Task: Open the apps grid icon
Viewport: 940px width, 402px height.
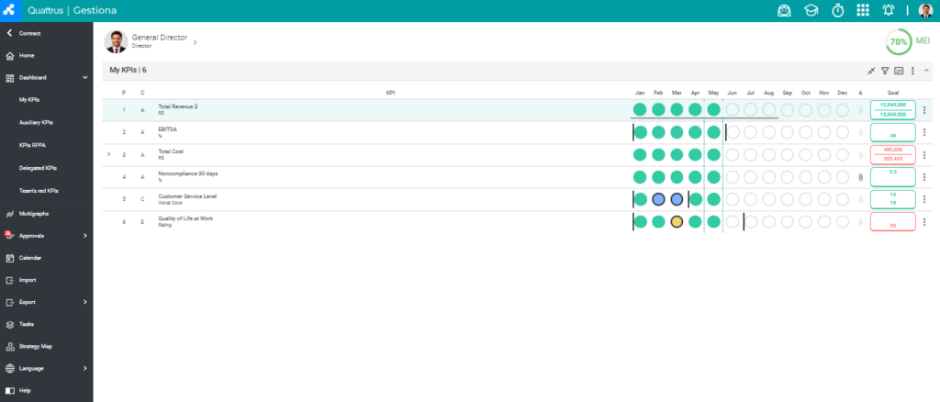Action: (x=863, y=10)
